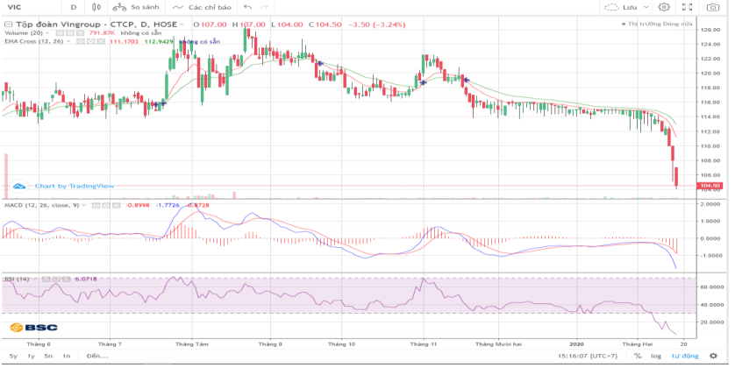Click the 2020 time axis label

[x=576, y=344]
